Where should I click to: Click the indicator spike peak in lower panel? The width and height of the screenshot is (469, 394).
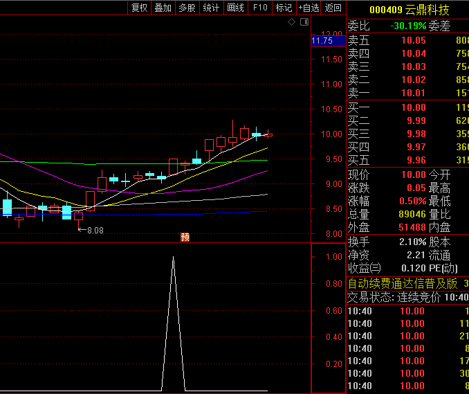(x=173, y=258)
